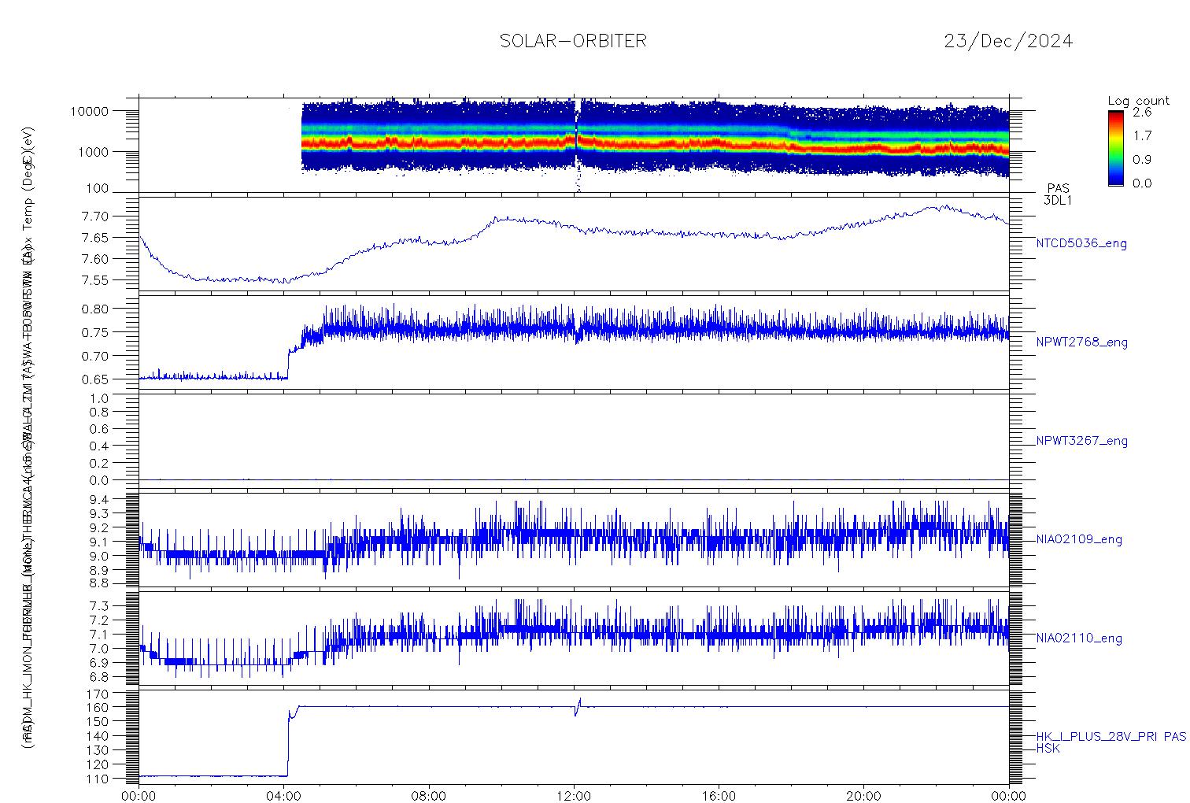The height and width of the screenshot is (803, 1190).
Task: Click the red peak band in the spectrogram
Action: click(655, 145)
